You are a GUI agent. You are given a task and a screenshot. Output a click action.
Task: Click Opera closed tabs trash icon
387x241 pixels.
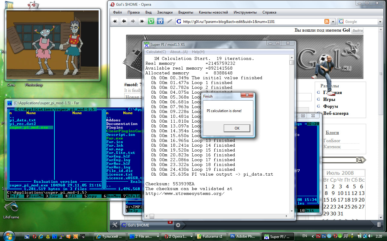[379, 225]
